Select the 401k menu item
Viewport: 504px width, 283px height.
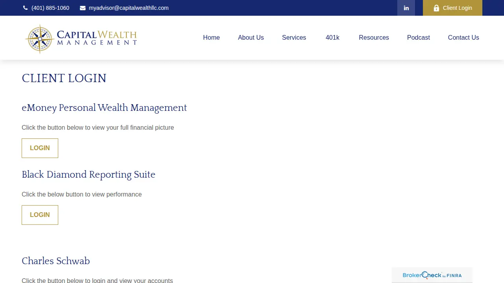(332, 37)
